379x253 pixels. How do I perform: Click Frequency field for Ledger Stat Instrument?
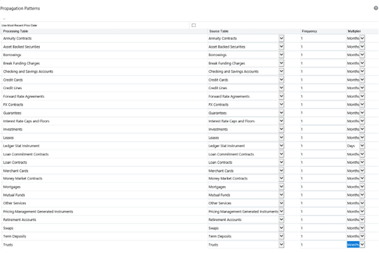tap(324, 146)
